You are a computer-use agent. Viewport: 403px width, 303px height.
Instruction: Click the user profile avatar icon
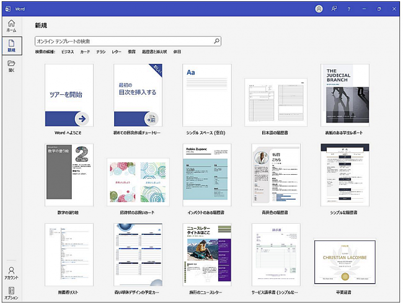[319, 9]
